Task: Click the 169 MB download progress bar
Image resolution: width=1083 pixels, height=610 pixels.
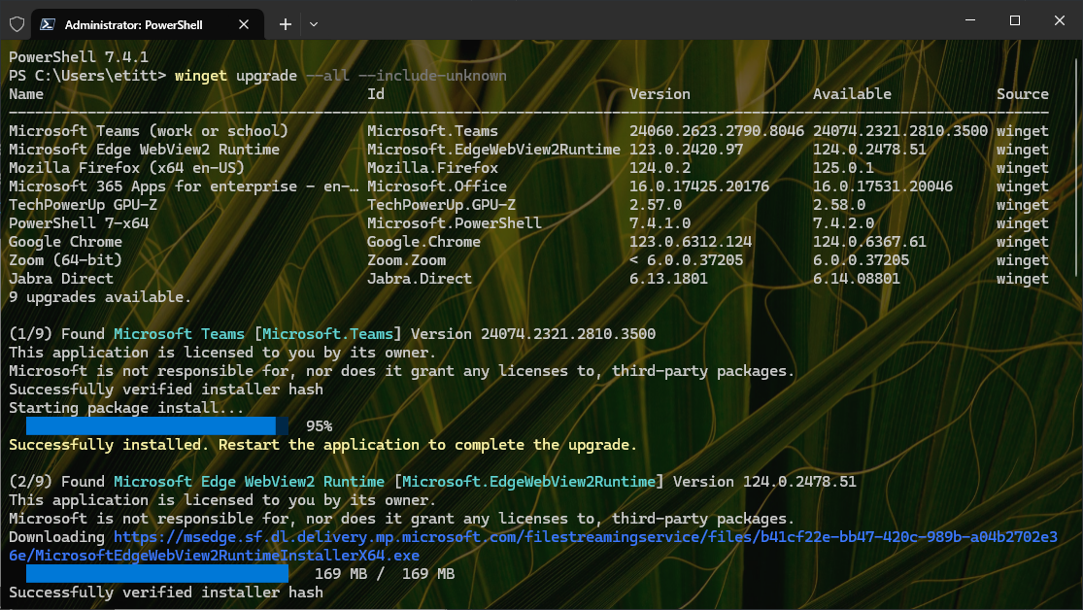Action: [155, 574]
